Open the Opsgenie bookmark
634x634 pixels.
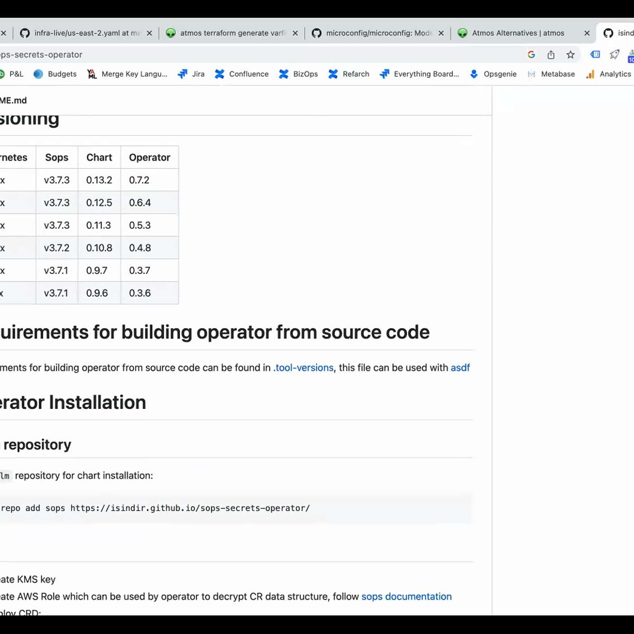493,74
